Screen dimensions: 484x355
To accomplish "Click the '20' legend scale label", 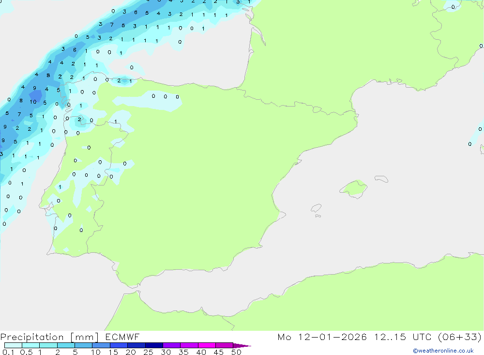I will [x=131, y=352].
